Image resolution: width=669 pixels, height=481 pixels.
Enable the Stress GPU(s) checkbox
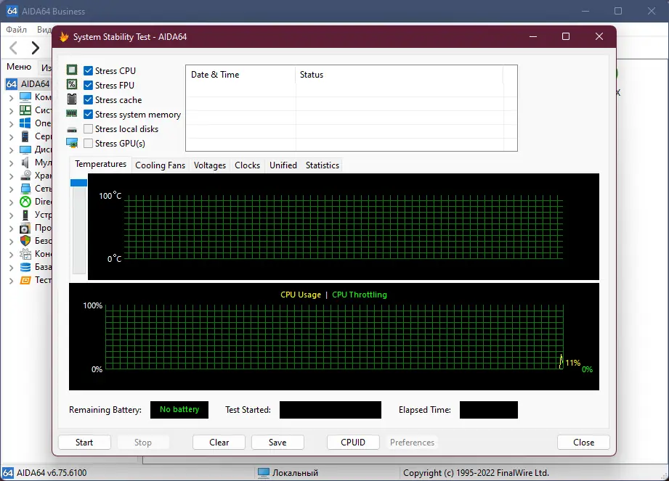(x=89, y=143)
